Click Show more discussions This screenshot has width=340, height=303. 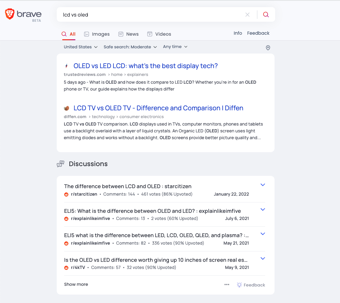76,284
